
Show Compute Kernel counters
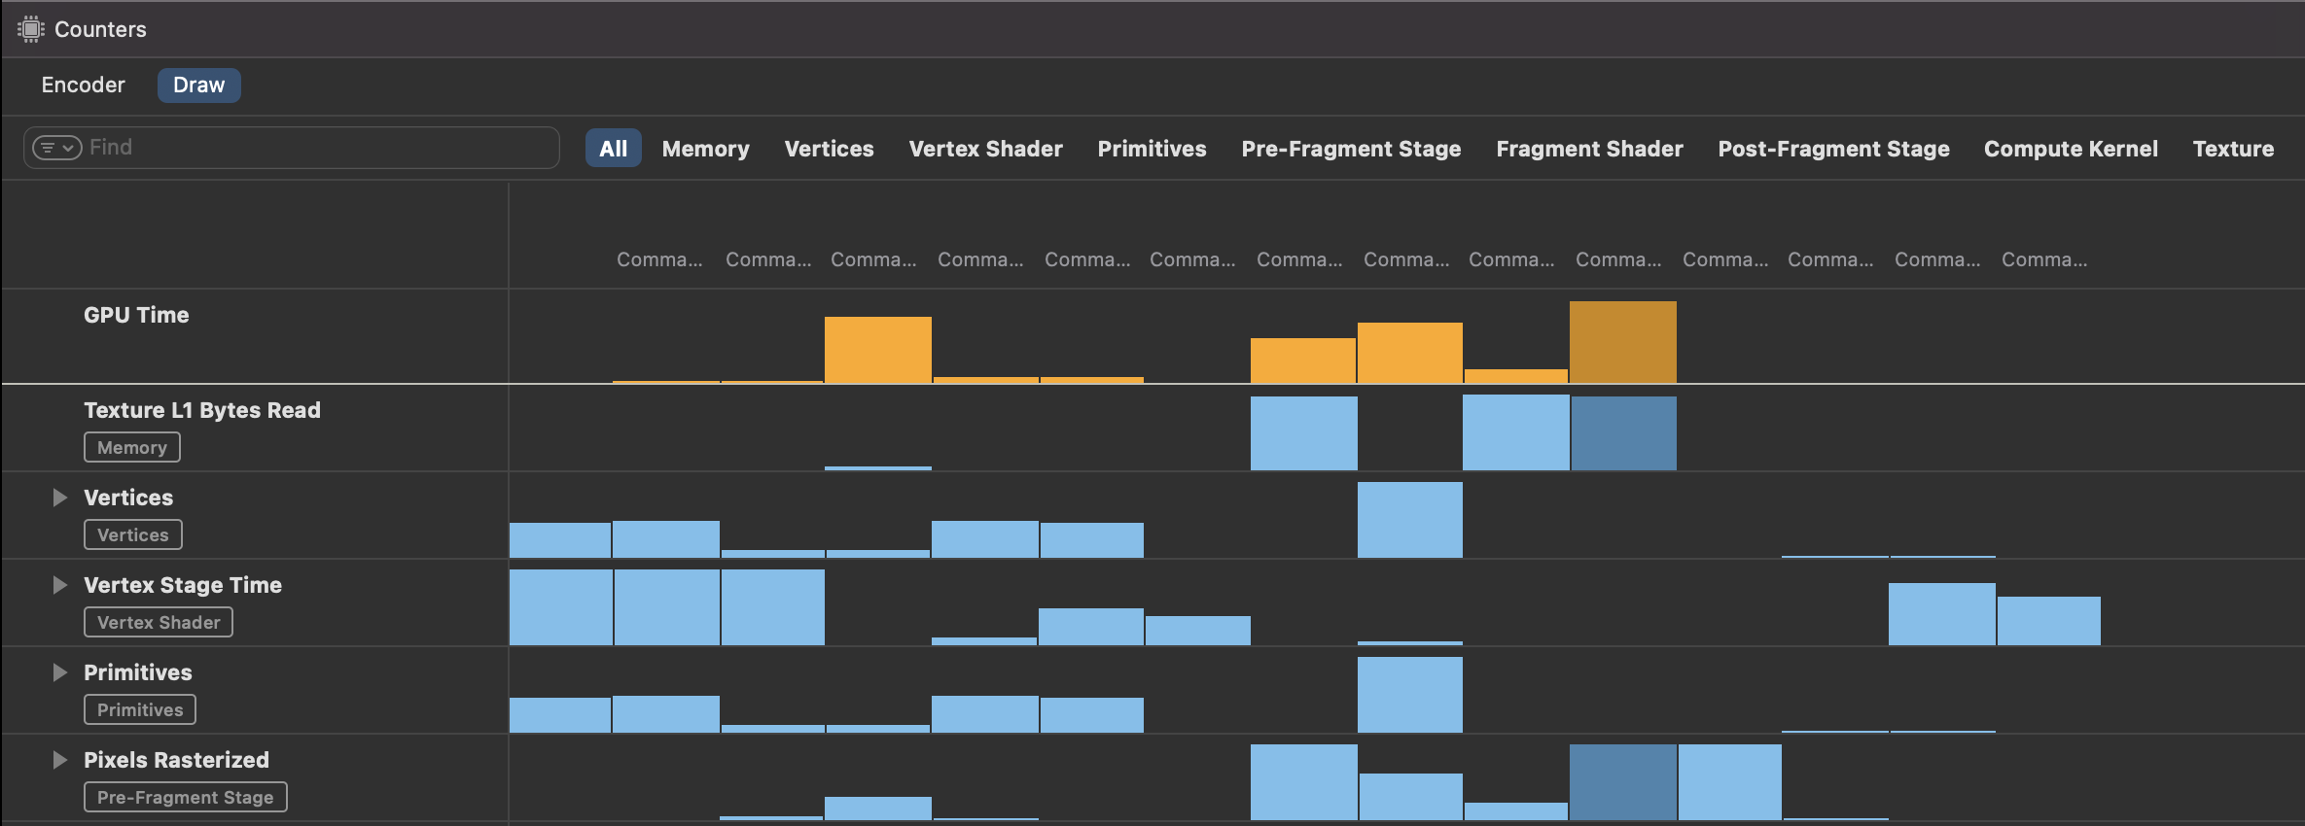(x=2071, y=149)
